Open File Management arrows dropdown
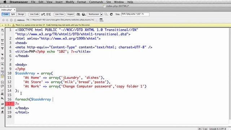231x130 pixels. [x=78, y=14]
